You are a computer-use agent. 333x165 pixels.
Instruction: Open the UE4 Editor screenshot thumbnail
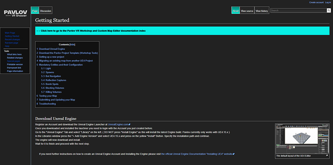point(302,139)
